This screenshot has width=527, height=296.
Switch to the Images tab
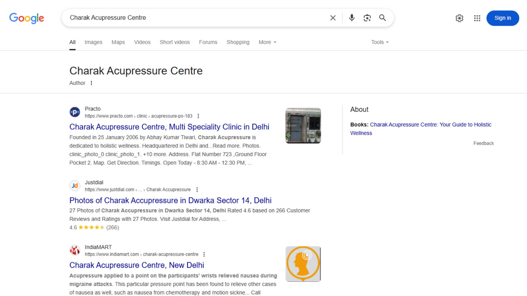93,42
